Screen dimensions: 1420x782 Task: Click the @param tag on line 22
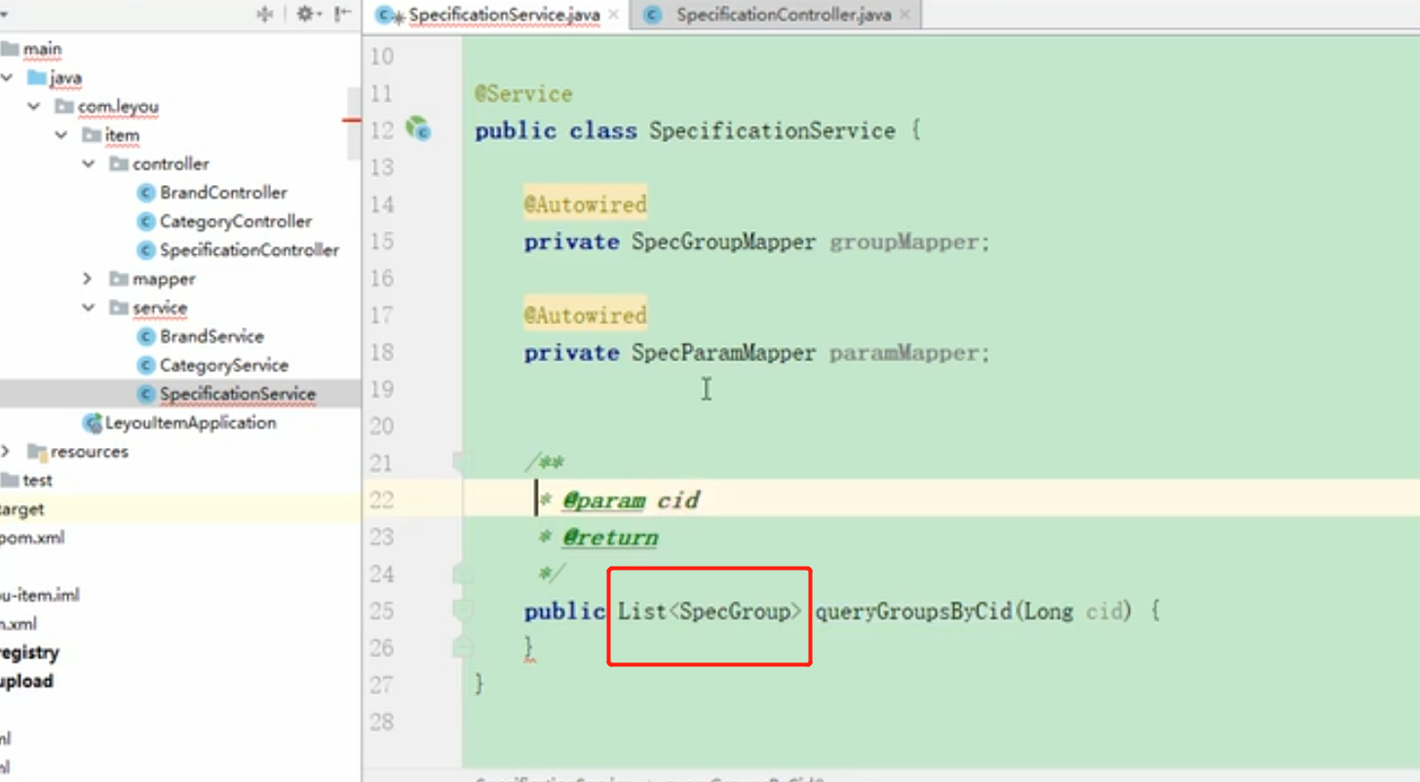(x=603, y=501)
